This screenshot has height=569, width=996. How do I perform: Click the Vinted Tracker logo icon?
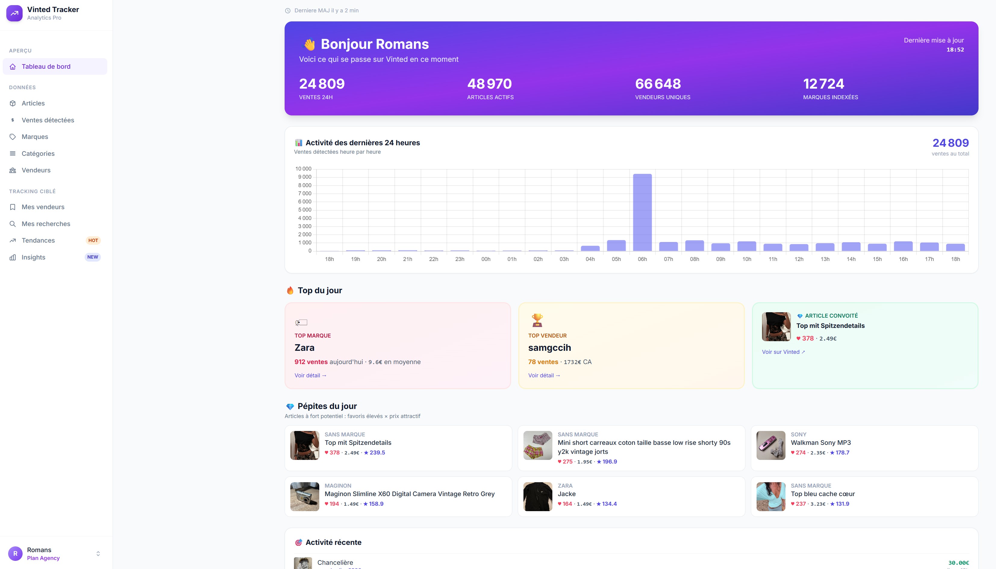(x=14, y=13)
